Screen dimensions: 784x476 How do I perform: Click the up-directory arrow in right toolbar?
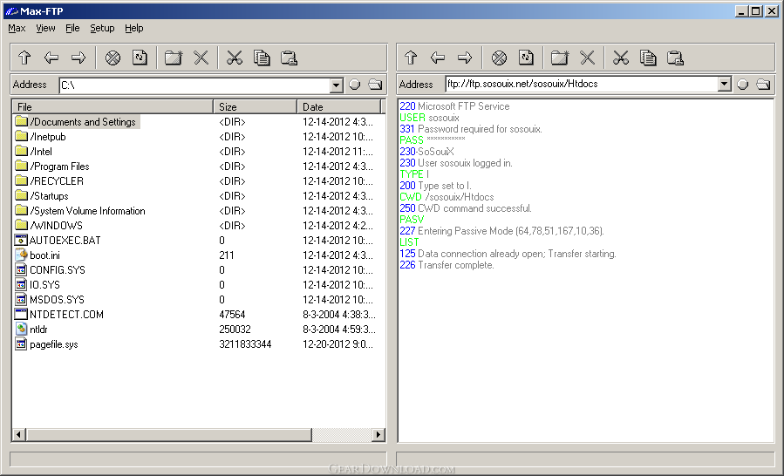(x=411, y=58)
